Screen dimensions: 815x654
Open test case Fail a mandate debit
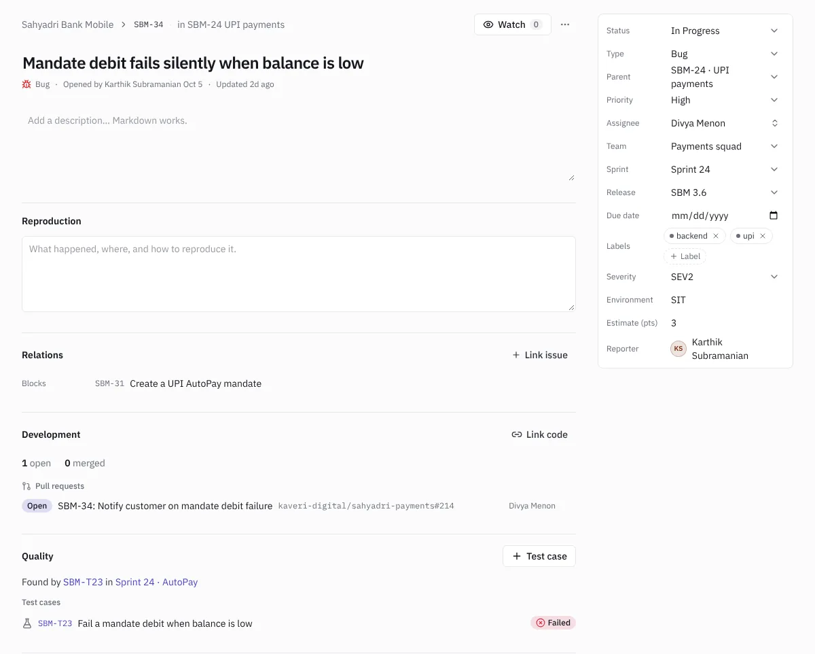pos(165,623)
